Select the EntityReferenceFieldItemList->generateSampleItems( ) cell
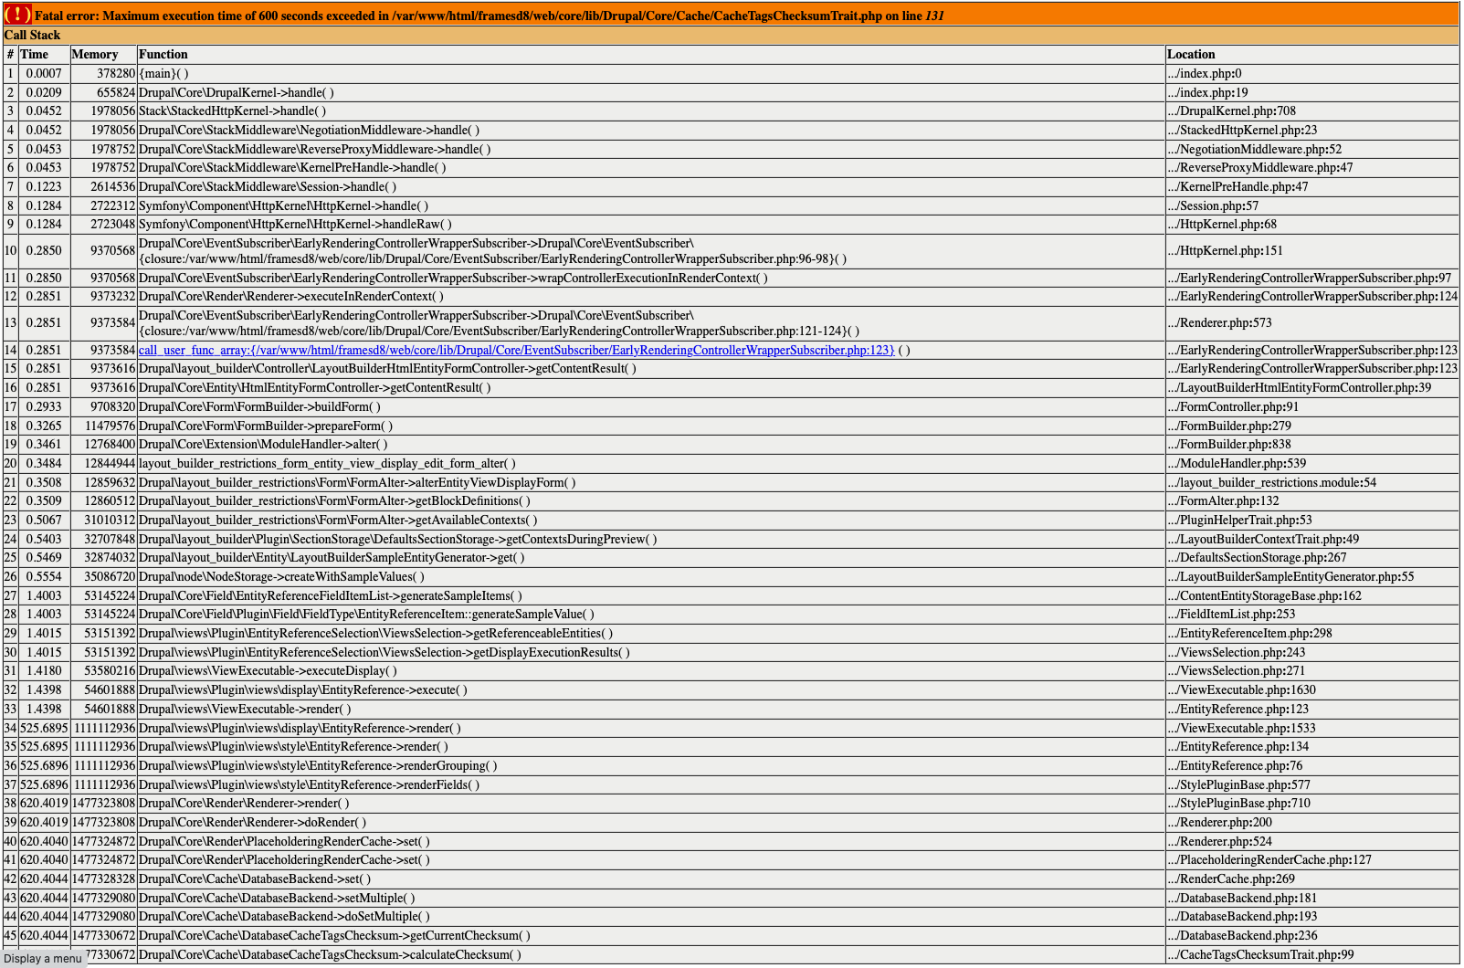1464x968 pixels. pyautogui.click(x=651, y=595)
